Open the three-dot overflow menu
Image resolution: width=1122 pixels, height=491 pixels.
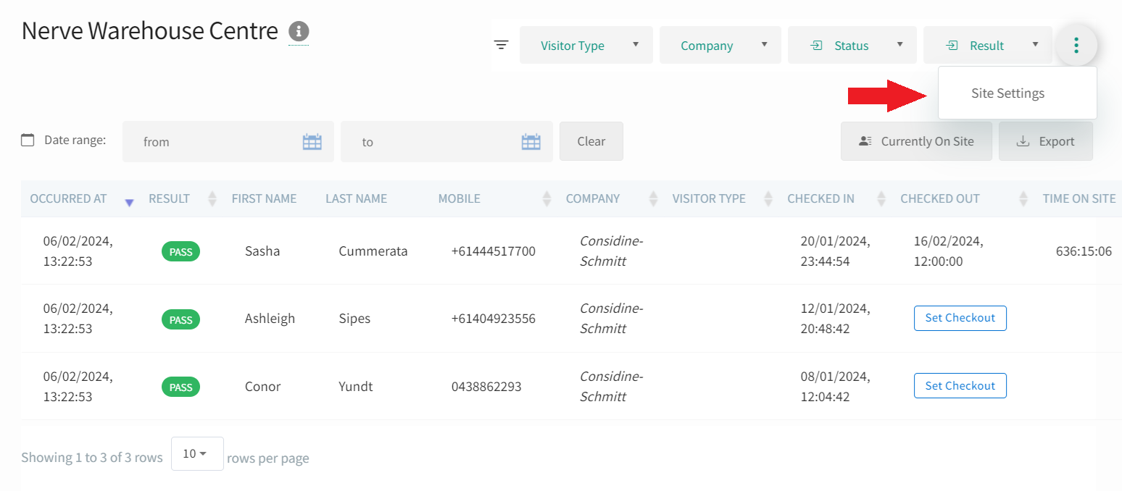click(x=1077, y=44)
